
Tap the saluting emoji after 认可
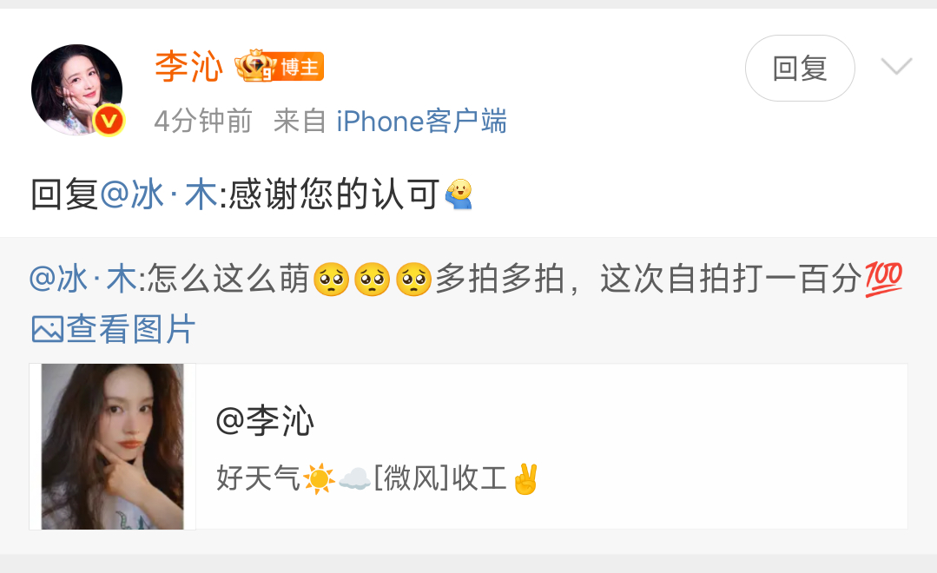pos(459,194)
